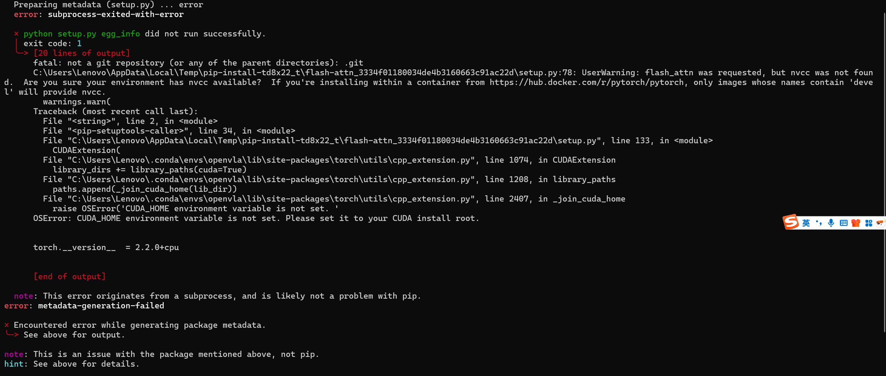
Task: Select the torch.__version__ 2.2.0+cpu line
Action: coord(106,247)
